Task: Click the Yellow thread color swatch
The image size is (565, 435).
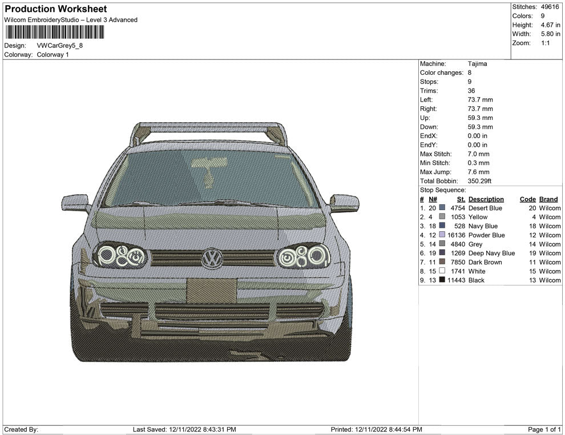Action: click(442, 216)
